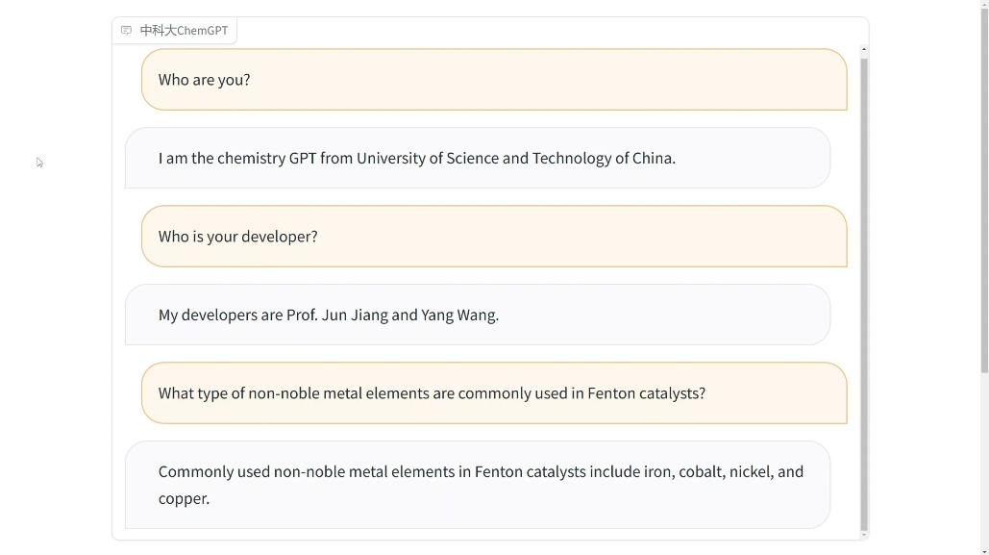
Task: Click the "Who is your developer?" message
Action: [494, 237]
